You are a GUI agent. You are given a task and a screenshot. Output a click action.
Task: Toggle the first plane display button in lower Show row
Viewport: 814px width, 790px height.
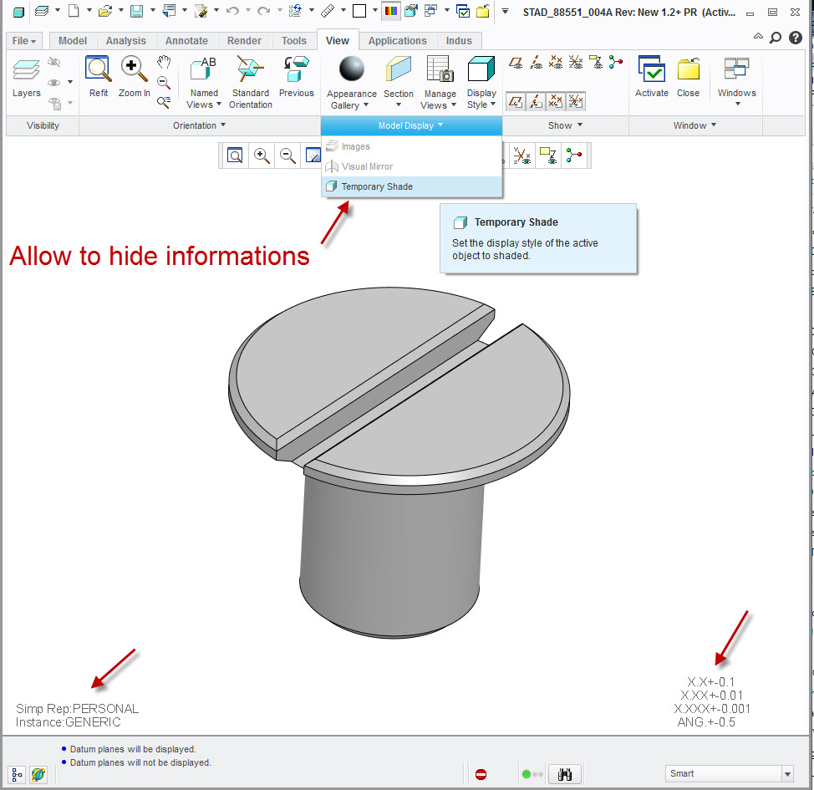click(516, 102)
